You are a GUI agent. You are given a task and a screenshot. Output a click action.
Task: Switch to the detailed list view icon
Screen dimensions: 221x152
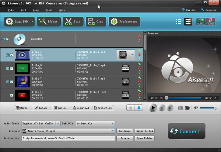point(188,21)
